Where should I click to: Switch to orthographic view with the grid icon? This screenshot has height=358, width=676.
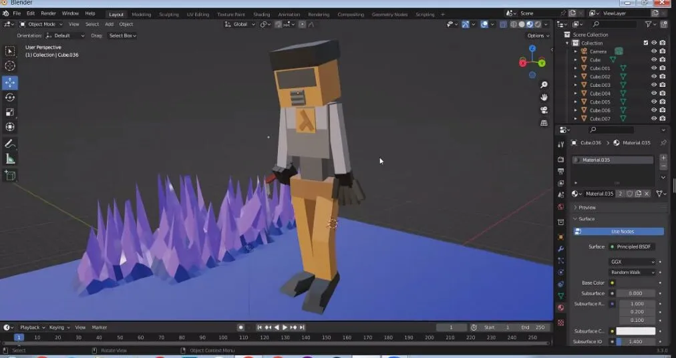[x=544, y=123]
